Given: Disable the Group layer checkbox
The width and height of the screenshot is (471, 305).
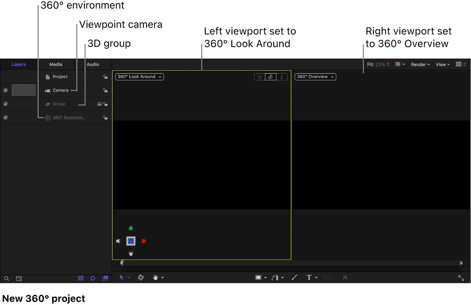Looking at the screenshot, I should tap(5, 104).
